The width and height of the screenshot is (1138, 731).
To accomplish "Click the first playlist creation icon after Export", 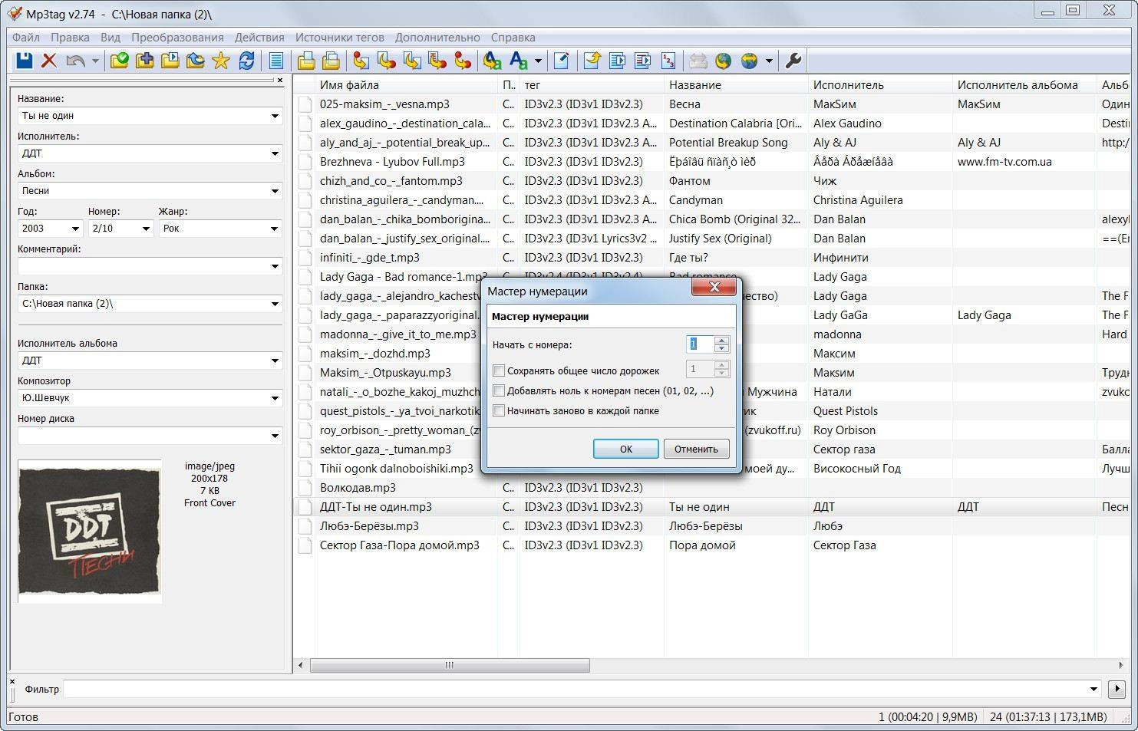I will 617,61.
